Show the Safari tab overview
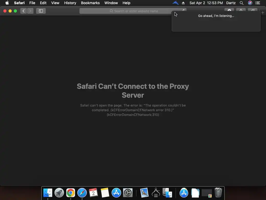This screenshot has height=200, width=266. pyautogui.click(x=252, y=10)
